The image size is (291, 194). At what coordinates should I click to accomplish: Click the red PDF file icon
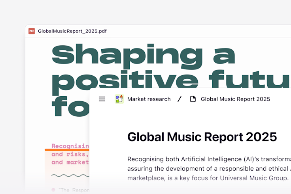(x=32, y=31)
